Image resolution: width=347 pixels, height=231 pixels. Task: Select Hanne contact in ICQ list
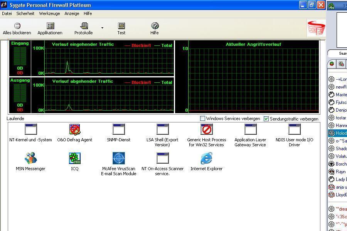(x=337, y=126)
